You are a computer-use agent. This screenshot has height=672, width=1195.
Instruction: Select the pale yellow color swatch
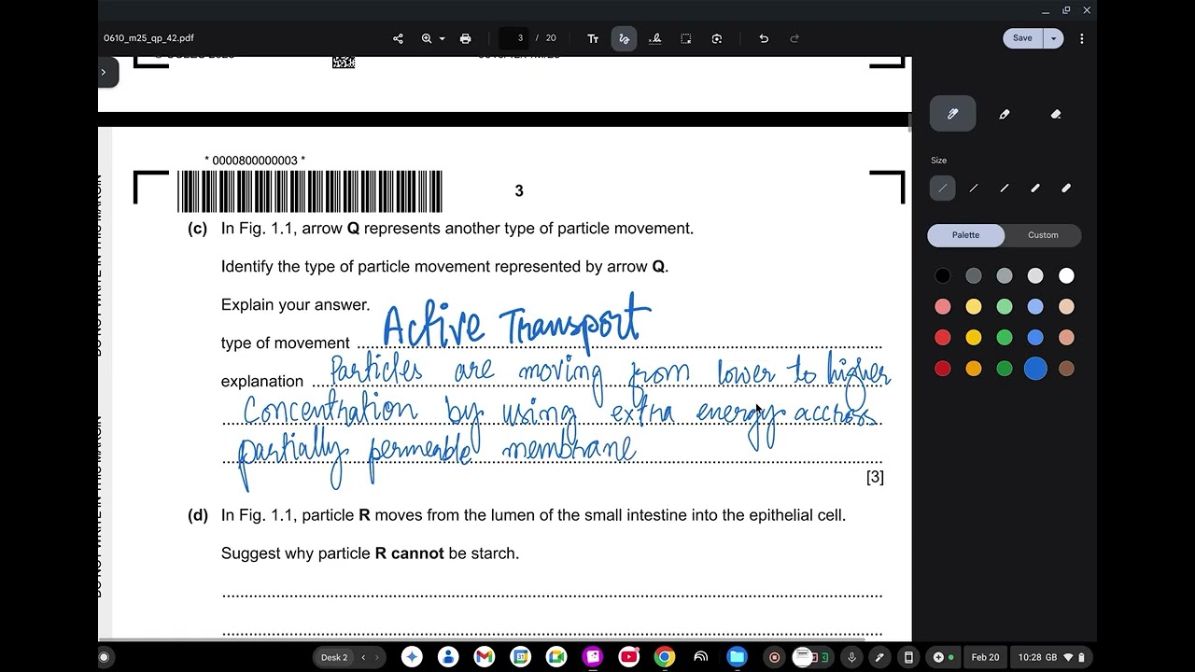pyautogui.click(x=974, y=306)
